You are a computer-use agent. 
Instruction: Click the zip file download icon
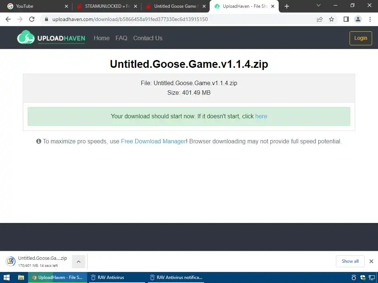coord(11,261)
